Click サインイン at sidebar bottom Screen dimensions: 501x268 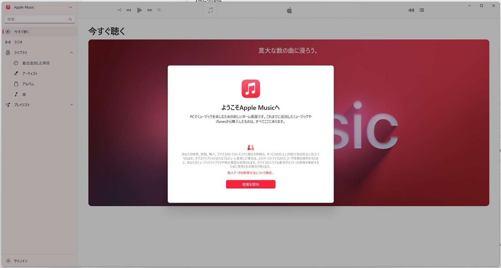pyautogui.click(x=20, y=261)
